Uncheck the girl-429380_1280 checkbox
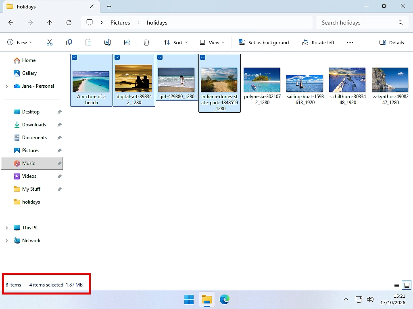The image size is (413, 309). click(160, 57)
